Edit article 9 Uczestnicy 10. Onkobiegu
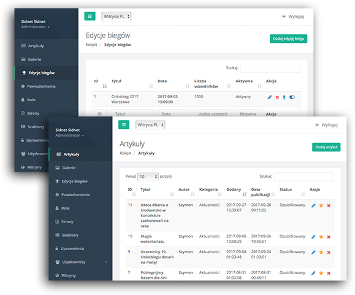 coord(313,253)
